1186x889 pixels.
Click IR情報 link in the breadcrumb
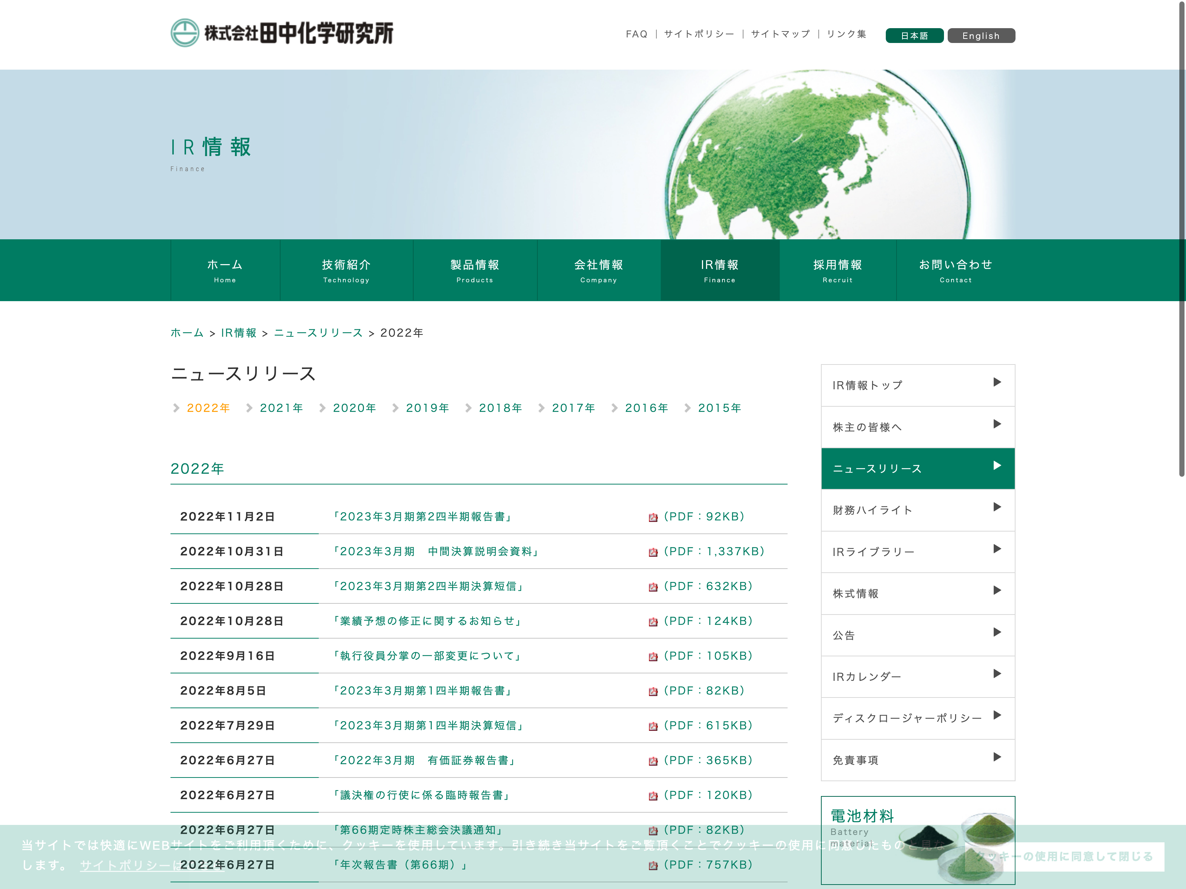click(239, 333)
